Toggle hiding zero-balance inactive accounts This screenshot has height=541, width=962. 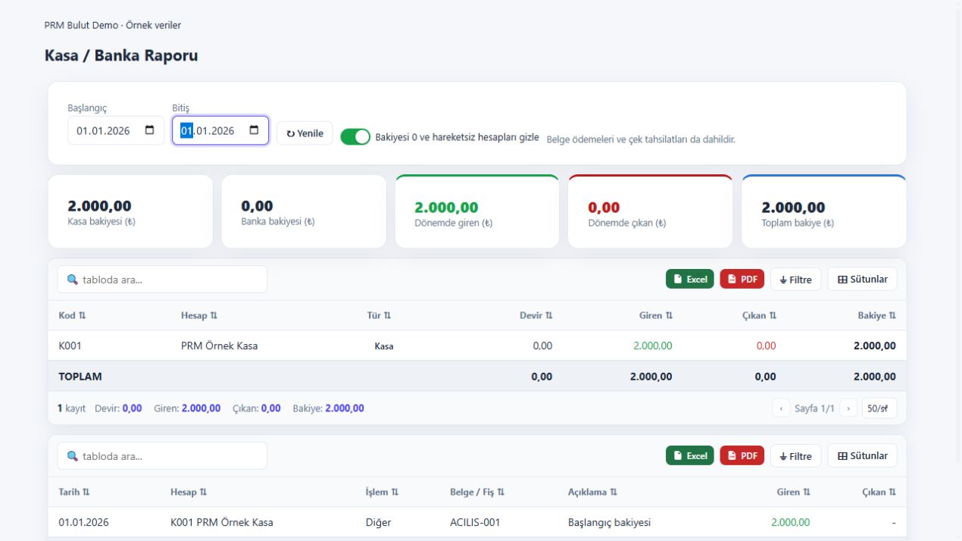pyautogui.click(x=355, y=137)
